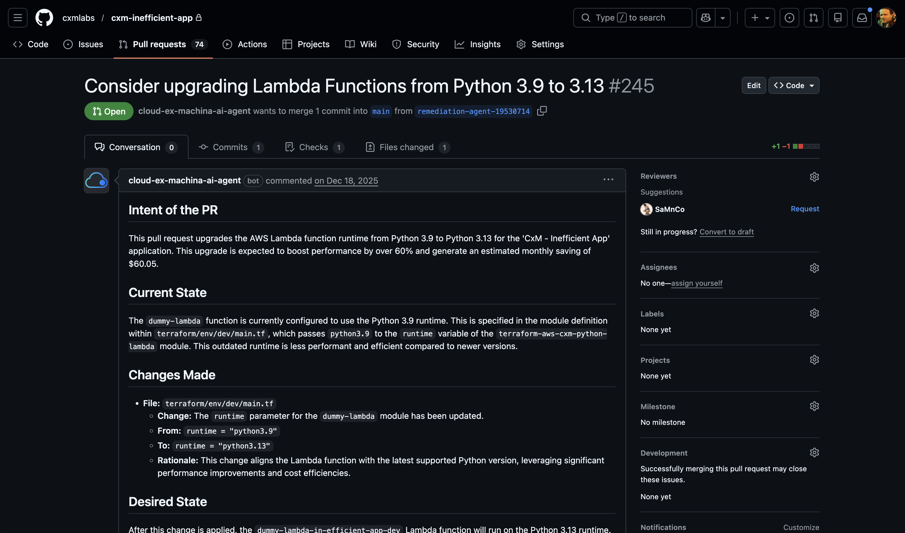Open Copilot chat from the header
Screen dimensions: 905x533
[706, 17]
